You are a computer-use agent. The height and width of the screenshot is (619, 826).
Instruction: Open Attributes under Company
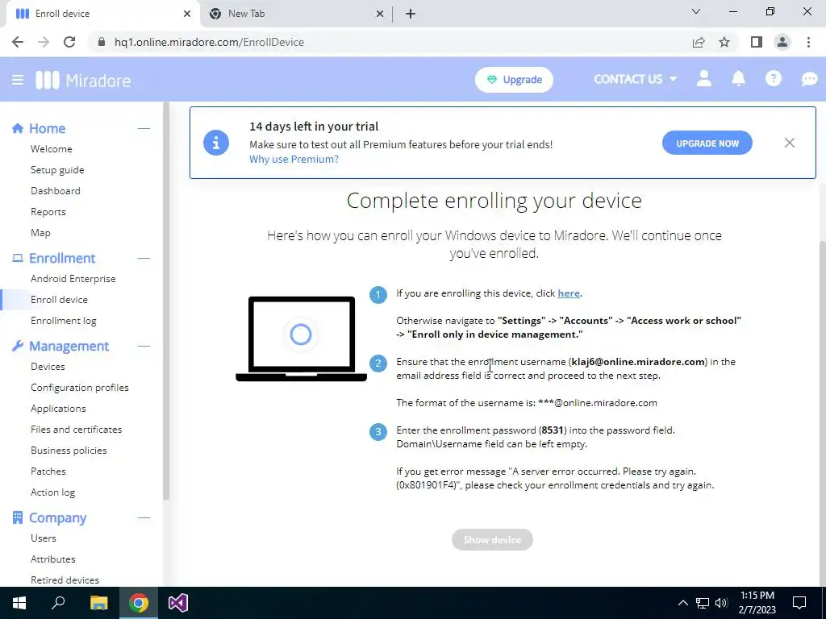click(x=52, y=559)
